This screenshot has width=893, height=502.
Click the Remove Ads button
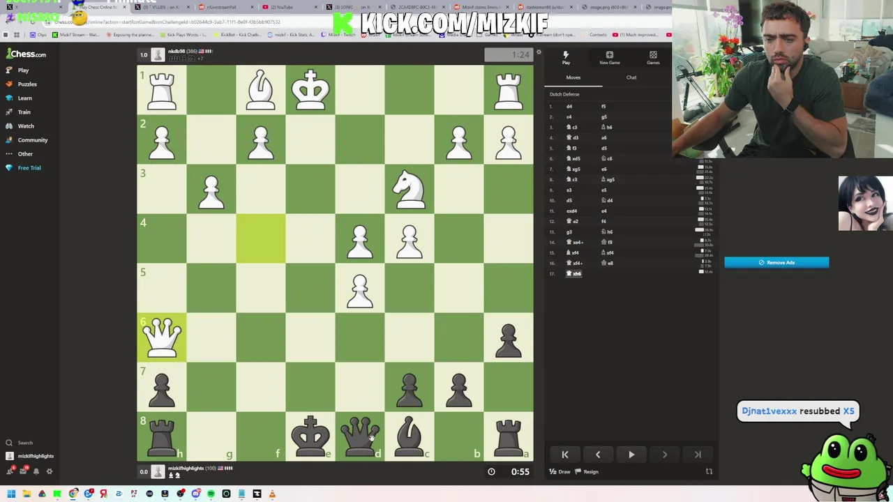tap(776, 263)
